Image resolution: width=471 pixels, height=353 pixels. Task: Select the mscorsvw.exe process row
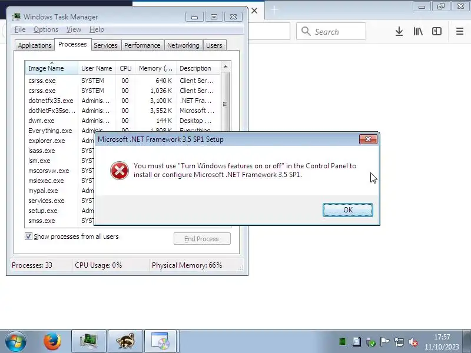(x=60, y=171)
